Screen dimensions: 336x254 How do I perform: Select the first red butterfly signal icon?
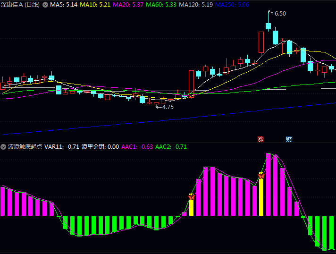[x=191, y=197]
